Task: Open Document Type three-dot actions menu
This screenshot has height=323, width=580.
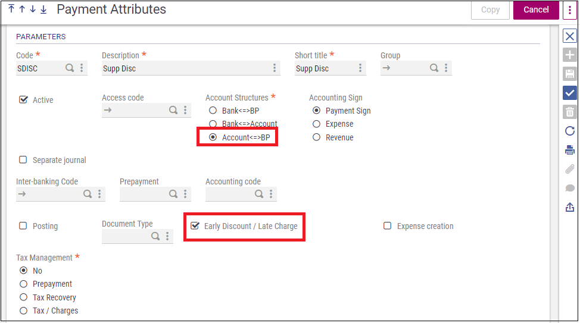Action: pyautogui.click(x=167, y=236)
